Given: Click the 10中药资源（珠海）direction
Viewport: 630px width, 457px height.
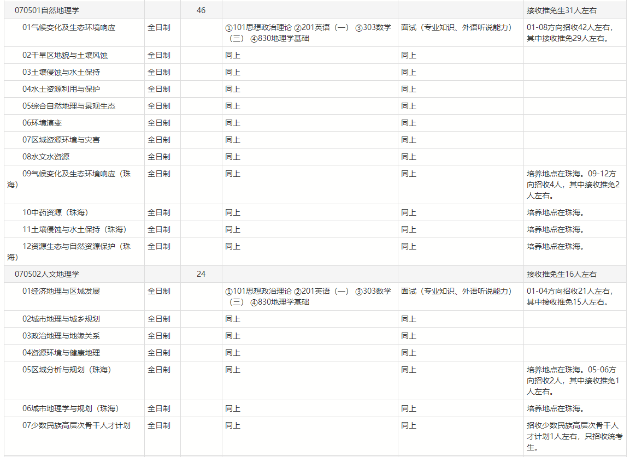Looking at the screenshot, I should click(55, 212).
